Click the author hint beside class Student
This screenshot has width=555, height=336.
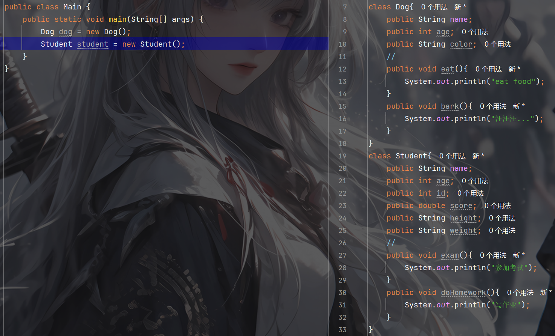click(x=478, y=156)
